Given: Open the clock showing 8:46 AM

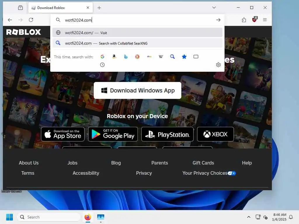Looking at the screenshot, I should click(x=279, y=217).
